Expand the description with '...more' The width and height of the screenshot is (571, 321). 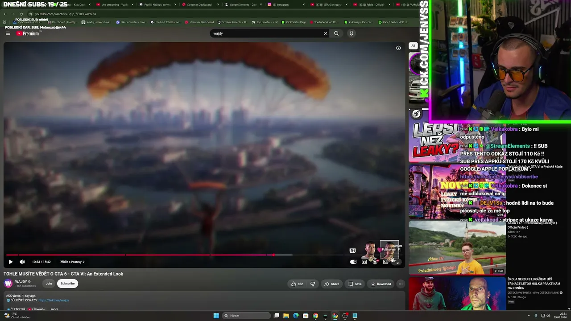tap(54, 309)
